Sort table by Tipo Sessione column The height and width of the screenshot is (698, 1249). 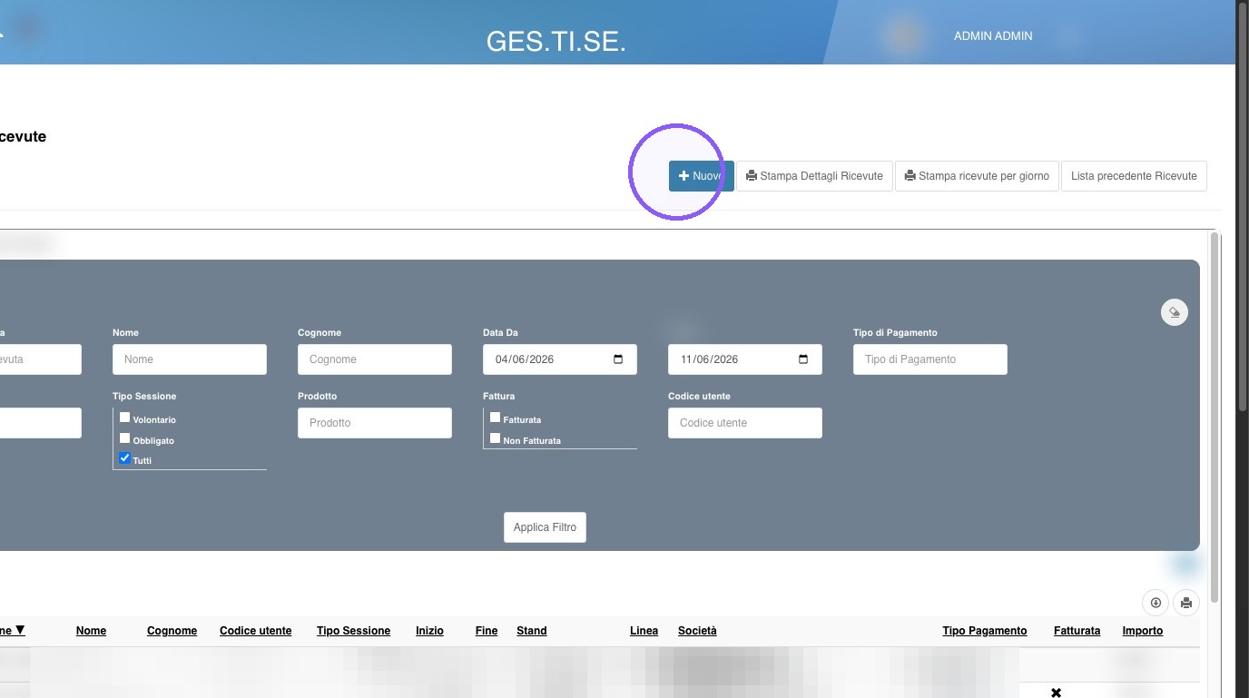click(353, 631)
